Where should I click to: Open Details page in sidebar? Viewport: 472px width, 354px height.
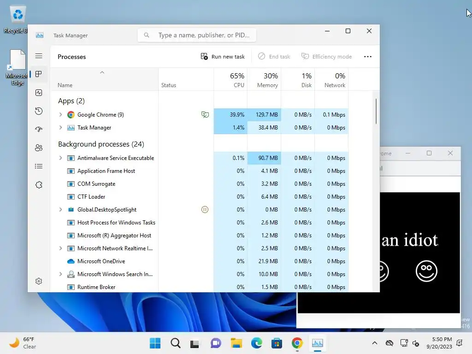coord(39,166)
